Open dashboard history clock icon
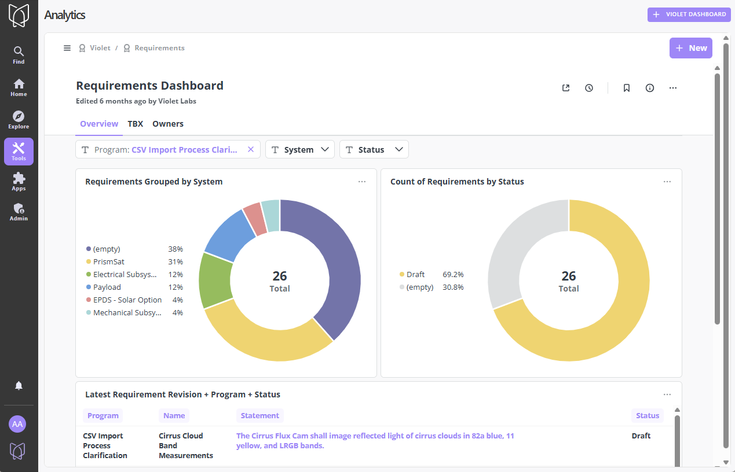This screenshot has height=472, width=735. (589, 88)
